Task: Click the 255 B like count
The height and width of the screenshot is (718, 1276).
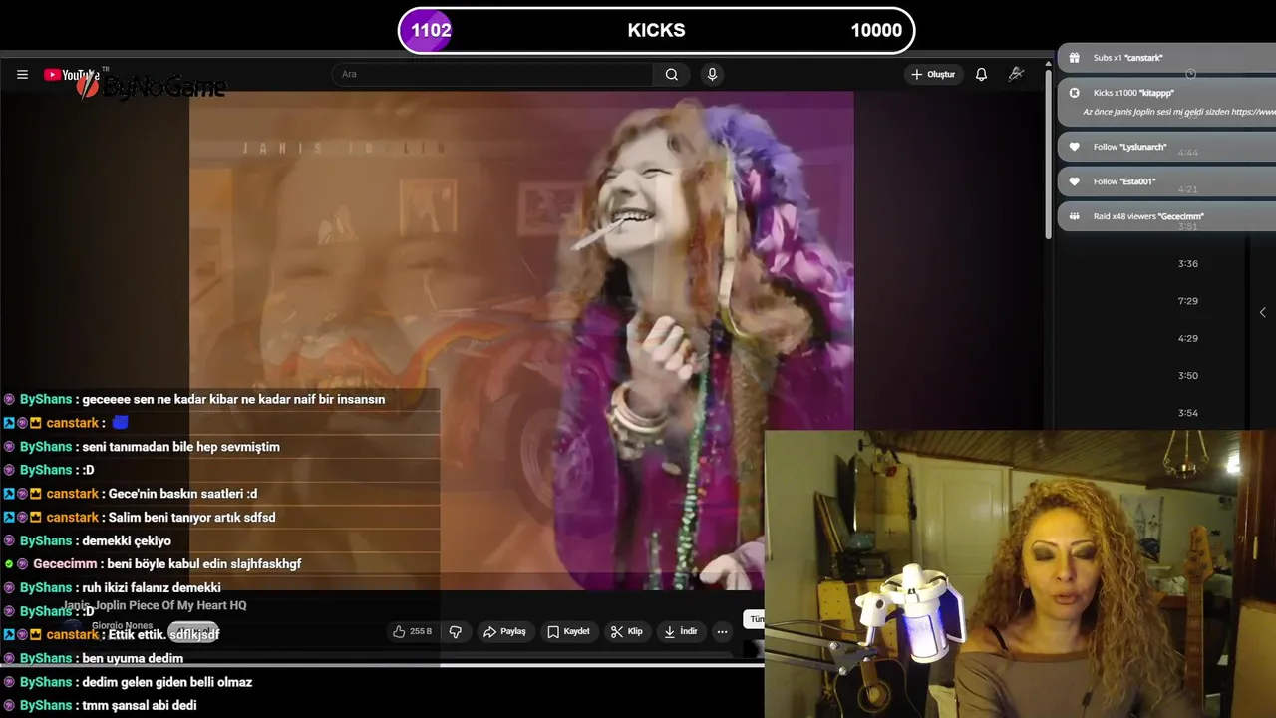Action: pyautogui.click(x=421, y=631)
